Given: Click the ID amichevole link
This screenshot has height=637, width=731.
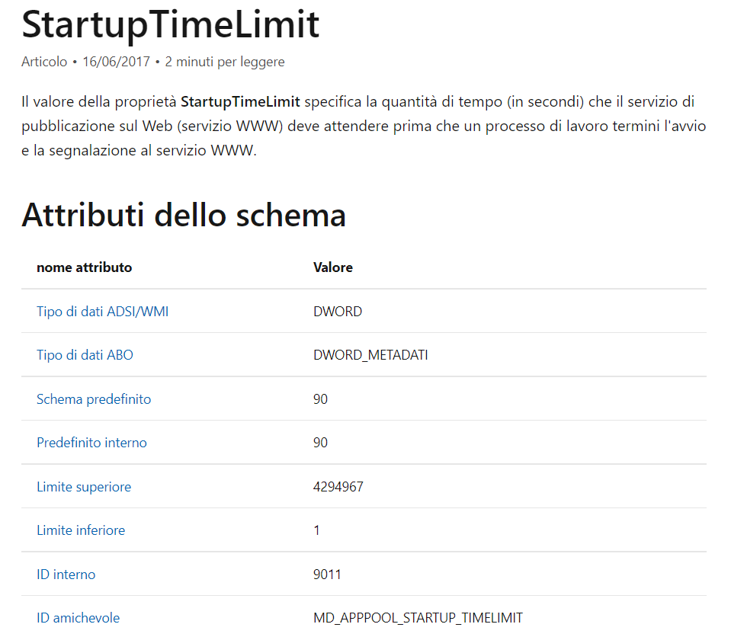Looking at the screenshot, I should [x=78, y=618].
